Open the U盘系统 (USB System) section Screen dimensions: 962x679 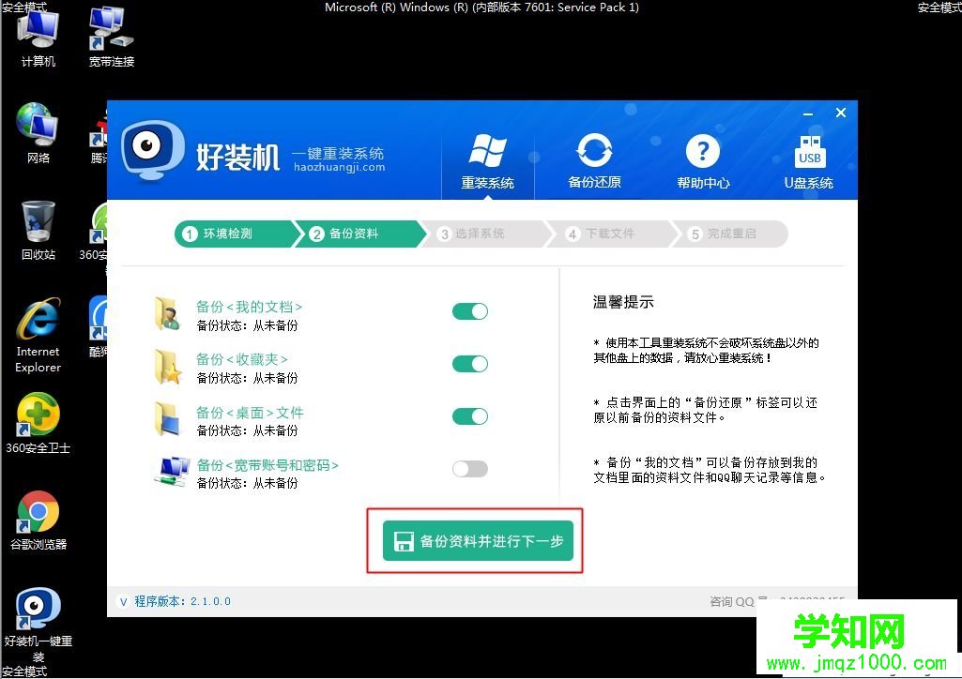pyautogui.click(x=808, y=159)
